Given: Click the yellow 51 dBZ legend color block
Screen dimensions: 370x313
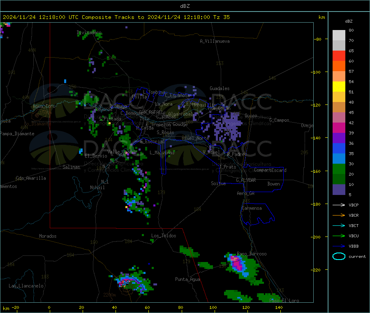Looking at the screenshot, I should tap(339, 87).
